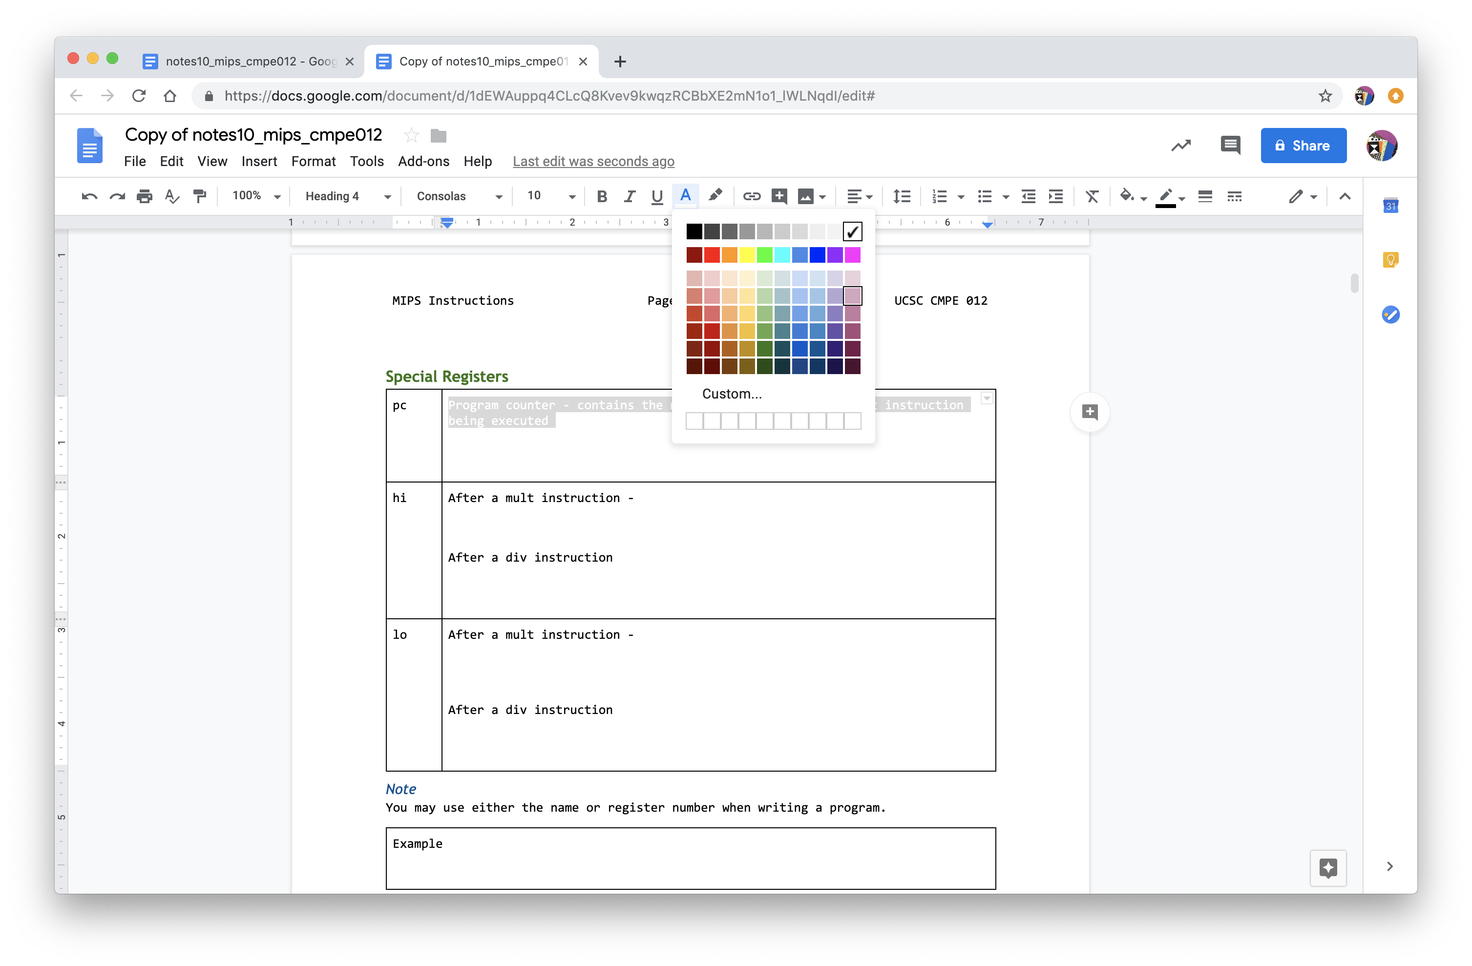Toggle underline formatting
Viewport: 1472px width, 966px height.
(656, 196)
